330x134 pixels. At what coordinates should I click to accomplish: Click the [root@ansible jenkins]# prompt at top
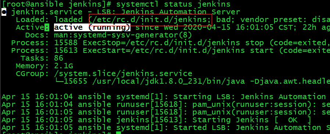[57, 4]
